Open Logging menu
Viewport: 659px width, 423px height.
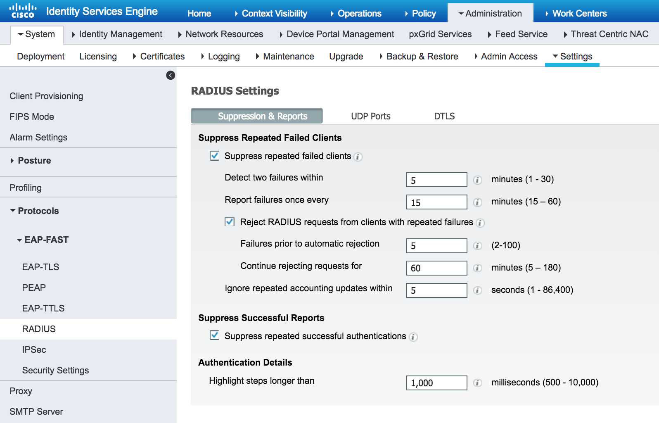[220, 57]
